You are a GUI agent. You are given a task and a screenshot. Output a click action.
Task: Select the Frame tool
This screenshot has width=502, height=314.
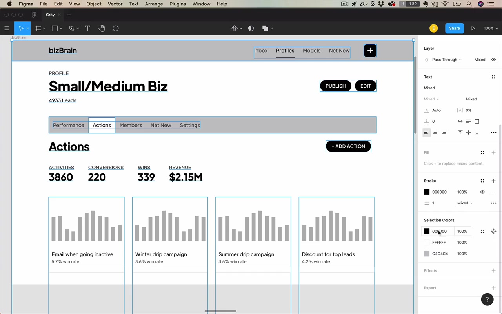(x=38, y=28)
